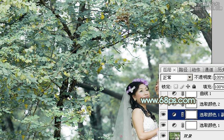Toggle visibility of 选取颜色 1 layer
The image size is (224, 140).
163,125
